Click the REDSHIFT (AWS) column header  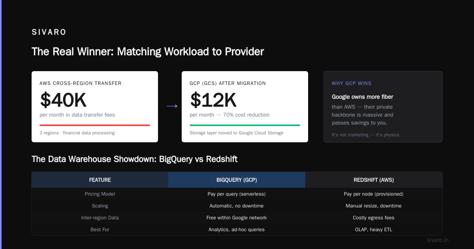[x=374, y=180]
